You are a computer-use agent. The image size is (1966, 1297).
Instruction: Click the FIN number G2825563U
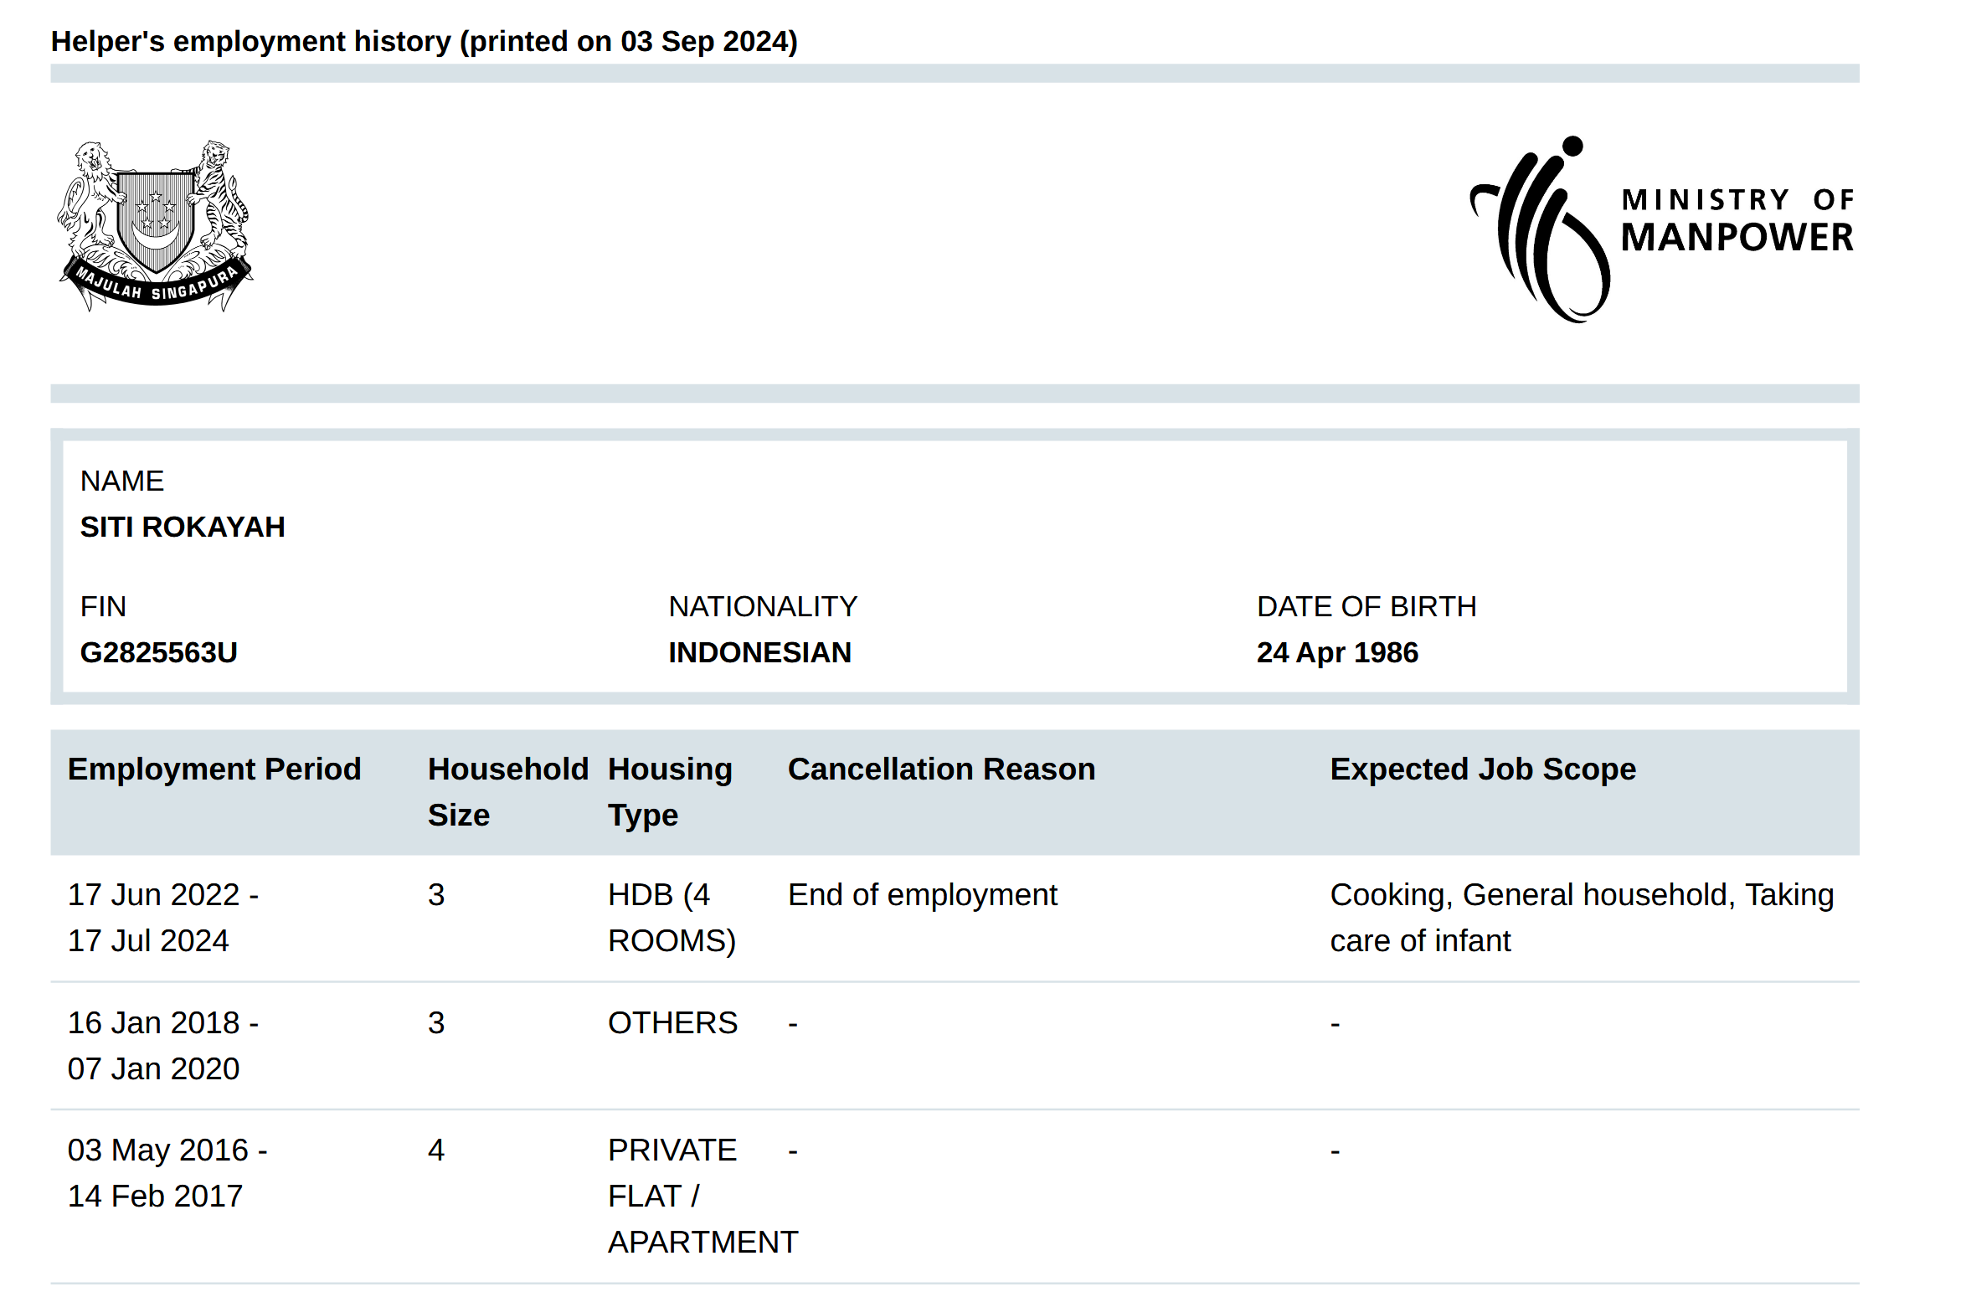(158, 652)
